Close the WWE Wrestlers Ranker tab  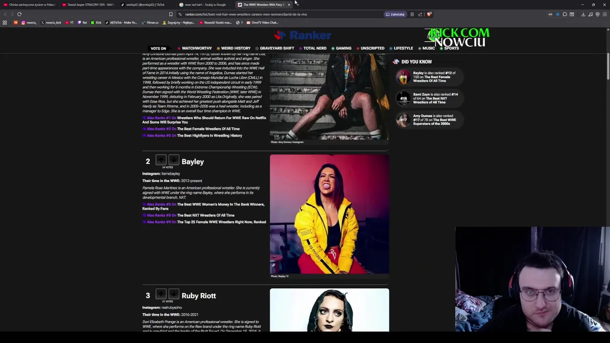289,5
